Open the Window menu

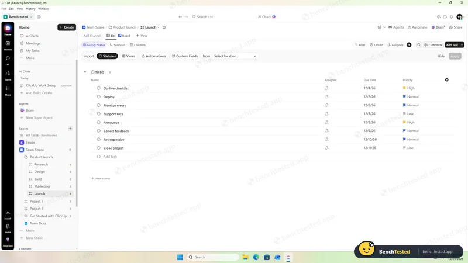pos(43,9)
